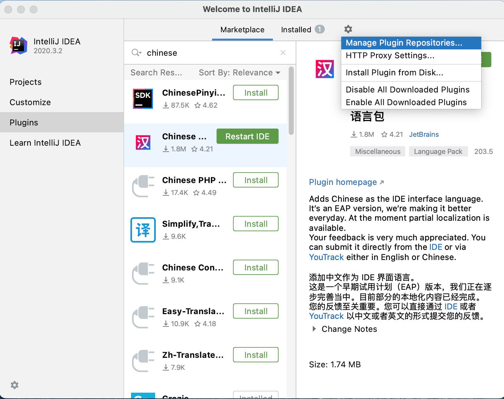Install the Chinese Con... plugin
Screen dimensions: 504x399
256,267
